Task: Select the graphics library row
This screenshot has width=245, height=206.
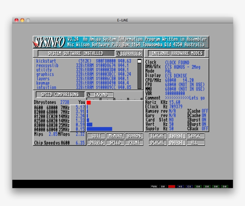Action: [84, 74]
